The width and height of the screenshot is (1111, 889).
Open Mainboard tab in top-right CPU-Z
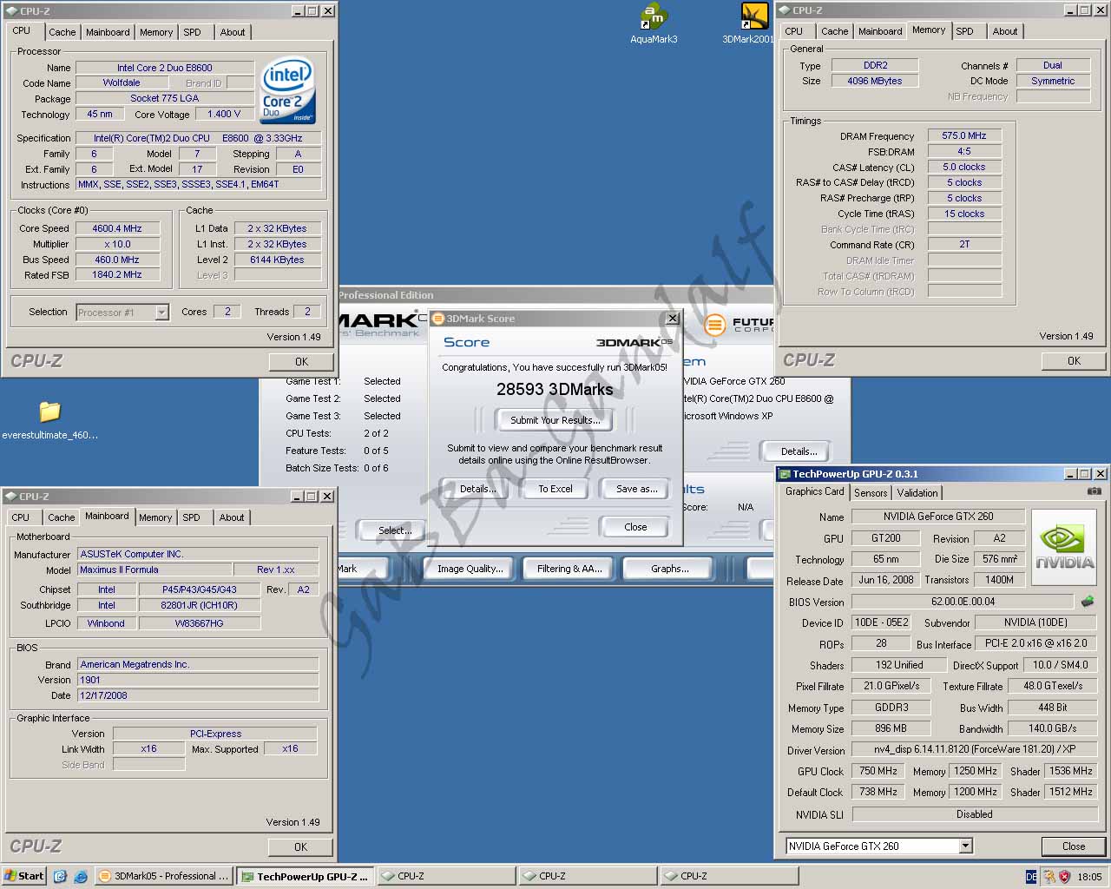tap(880, 31)
